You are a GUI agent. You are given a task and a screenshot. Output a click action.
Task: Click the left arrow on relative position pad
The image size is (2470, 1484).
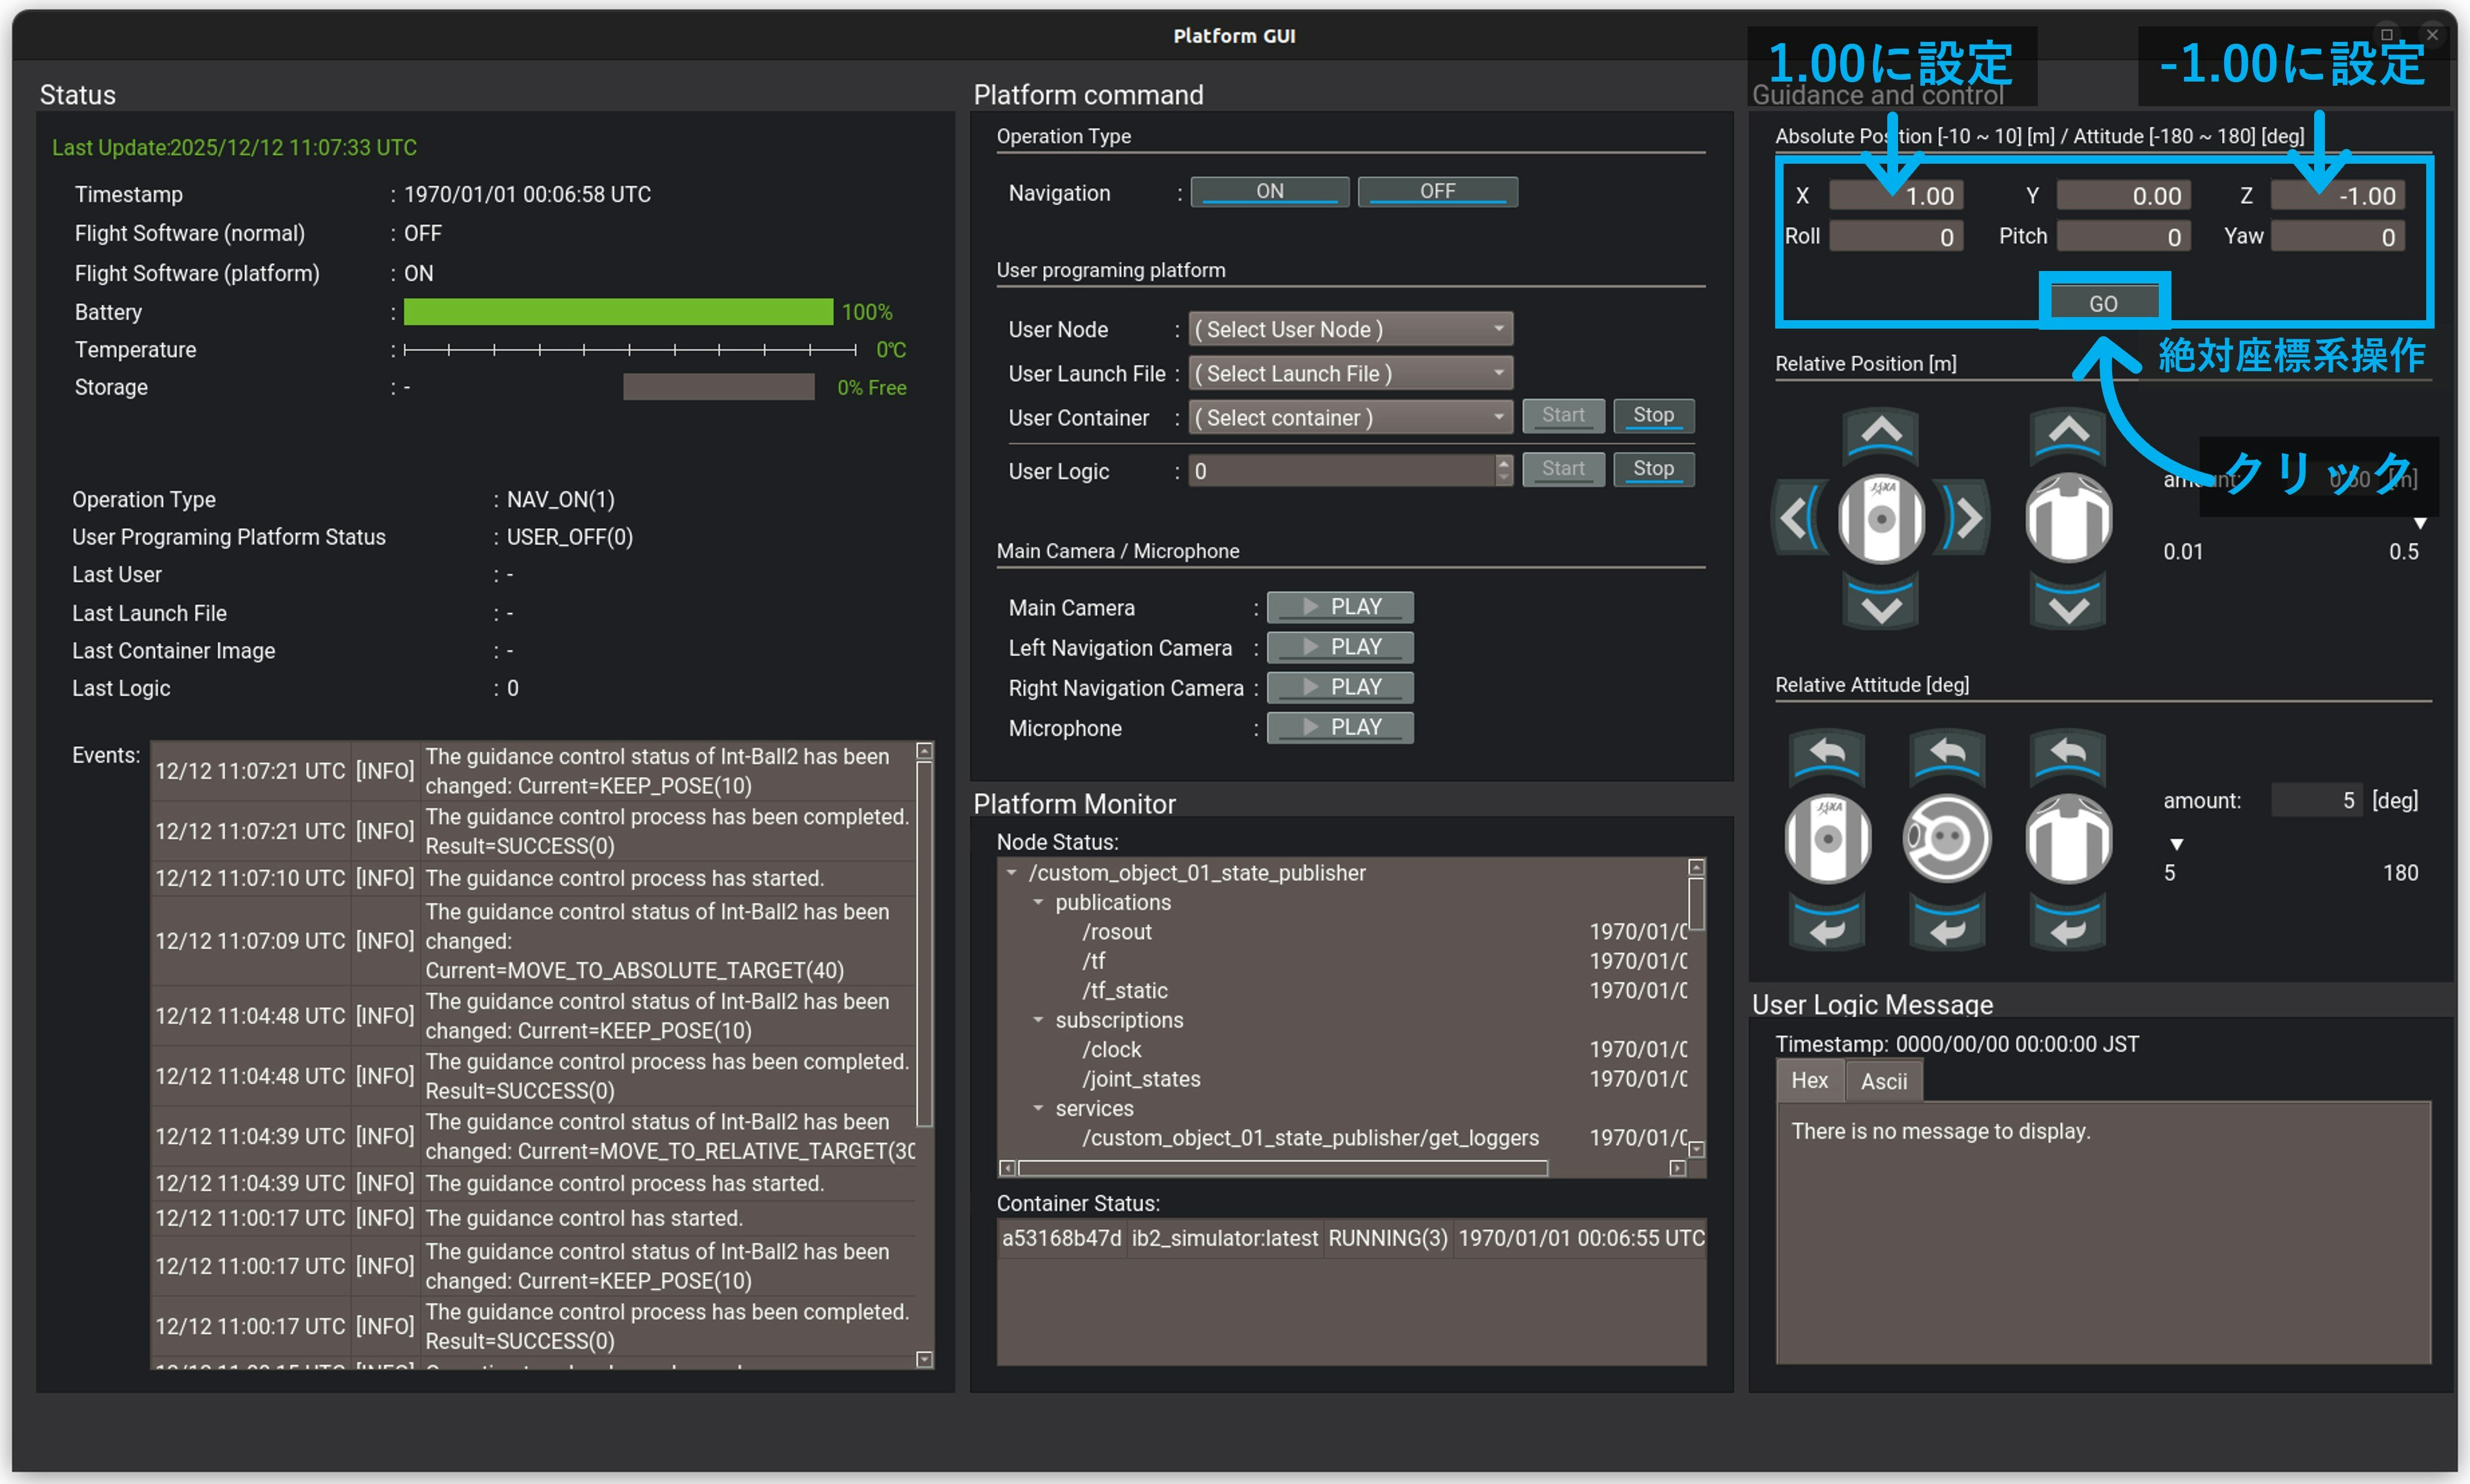[1796, 518]
